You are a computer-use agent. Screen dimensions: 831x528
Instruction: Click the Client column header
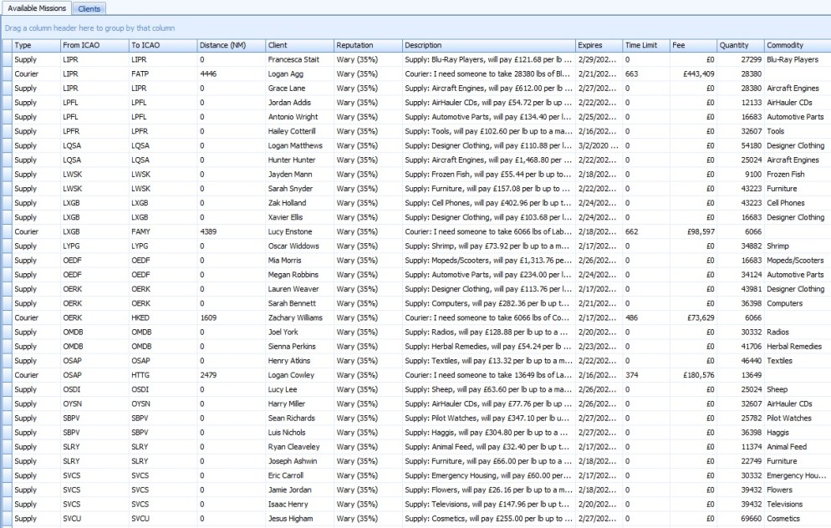[x=298, y=45]
